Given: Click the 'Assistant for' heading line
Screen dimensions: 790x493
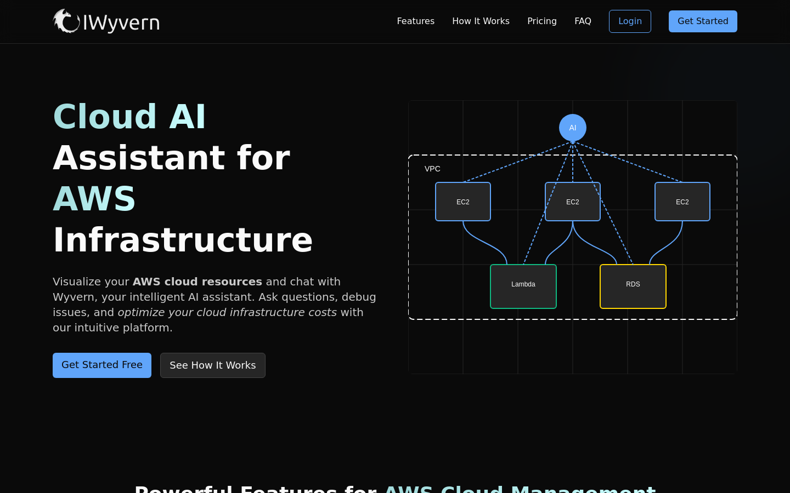Looking at the screenshot, I should point(171,157).
